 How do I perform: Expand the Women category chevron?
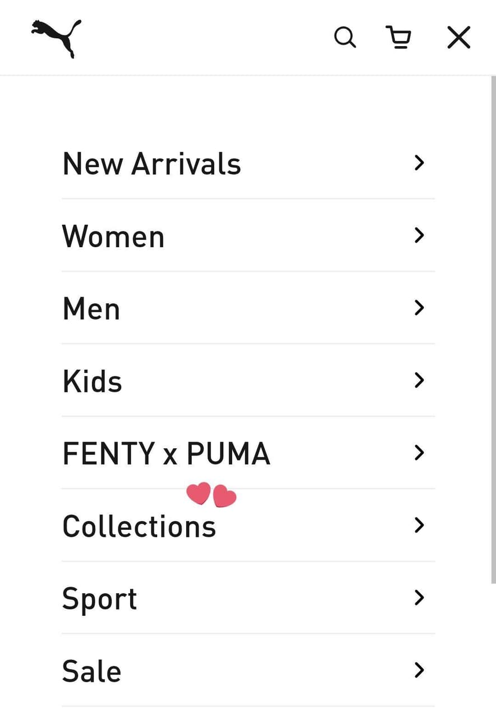(419, 235)
